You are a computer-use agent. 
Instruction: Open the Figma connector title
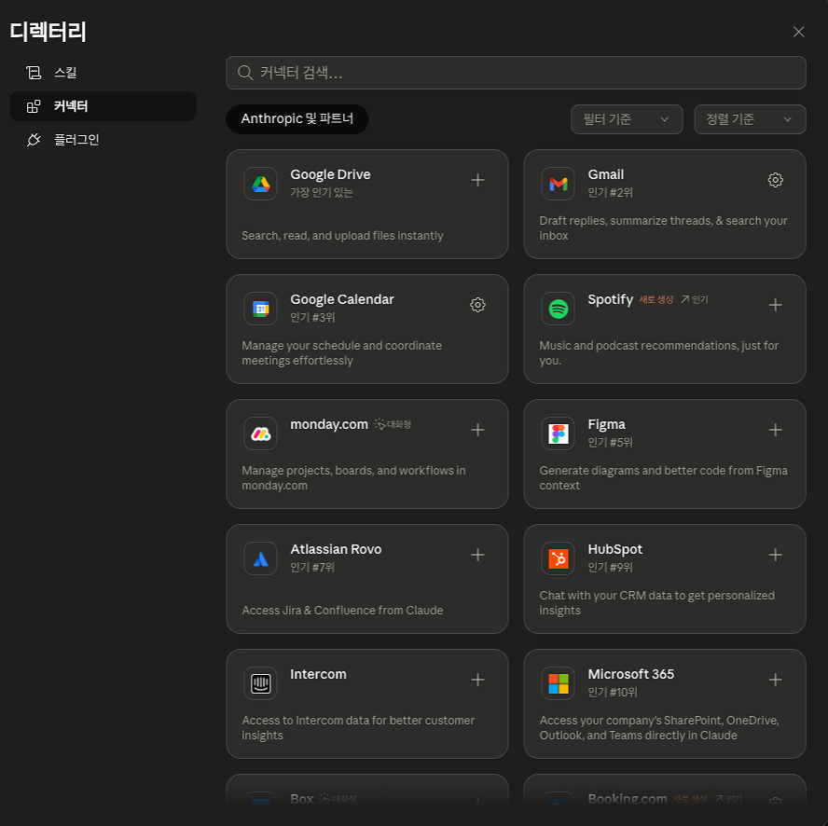(606, 424)
